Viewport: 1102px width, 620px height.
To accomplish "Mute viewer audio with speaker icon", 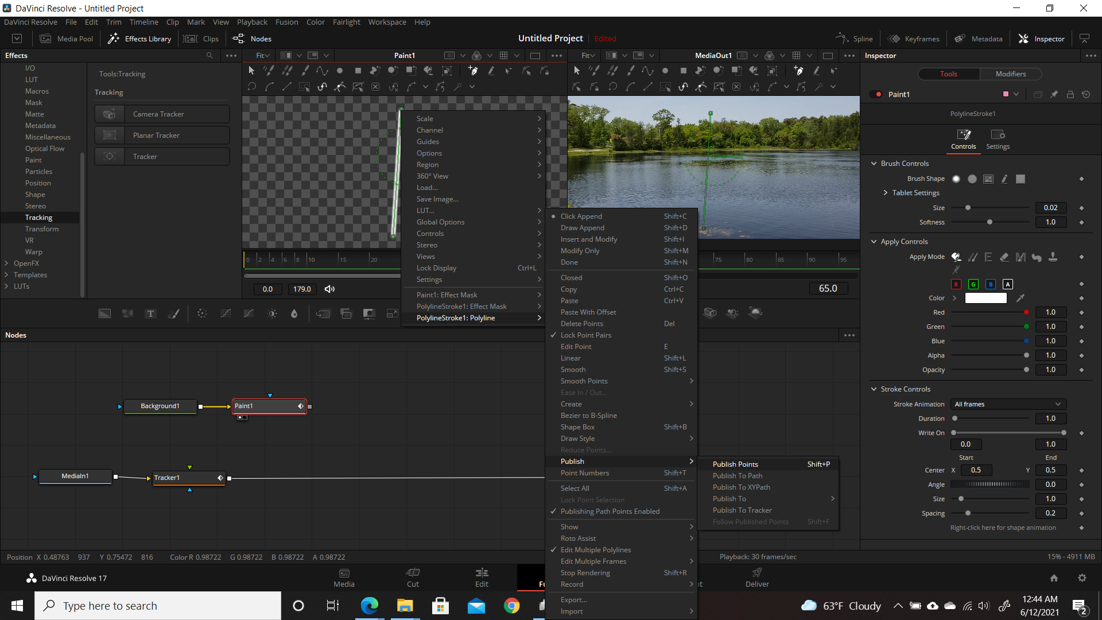I will pyautogui.click(x=329, y=289).
